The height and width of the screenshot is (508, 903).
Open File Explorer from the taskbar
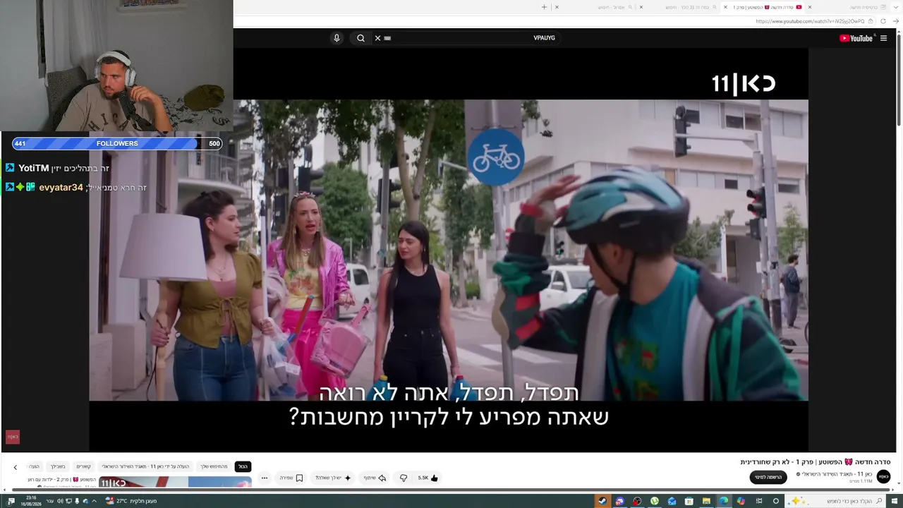(x=706, y=501)
